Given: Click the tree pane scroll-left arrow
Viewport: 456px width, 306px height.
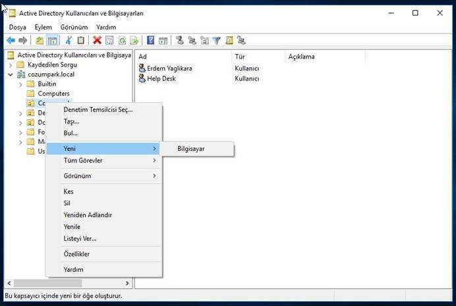Looking at the screenshot, I should [9, 283].
